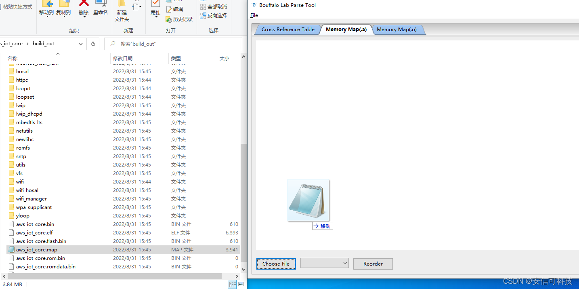Select the aws_iot_core.map file icon
Image resolution: width=579 pixels, height=289 pixels.
point(11,250)
